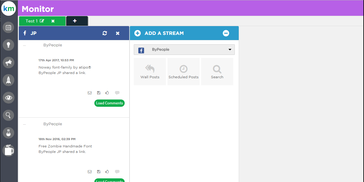Open the ByPeople account dropdown
364x182 pixels.
184,50
